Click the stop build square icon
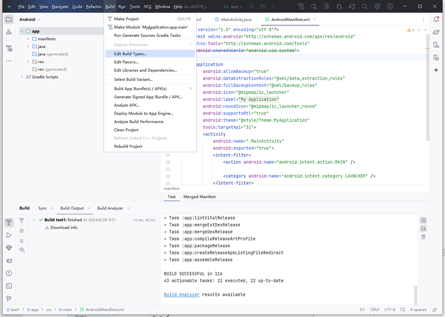This screenshot has height=317, width=445. click(x=22, y=231)
